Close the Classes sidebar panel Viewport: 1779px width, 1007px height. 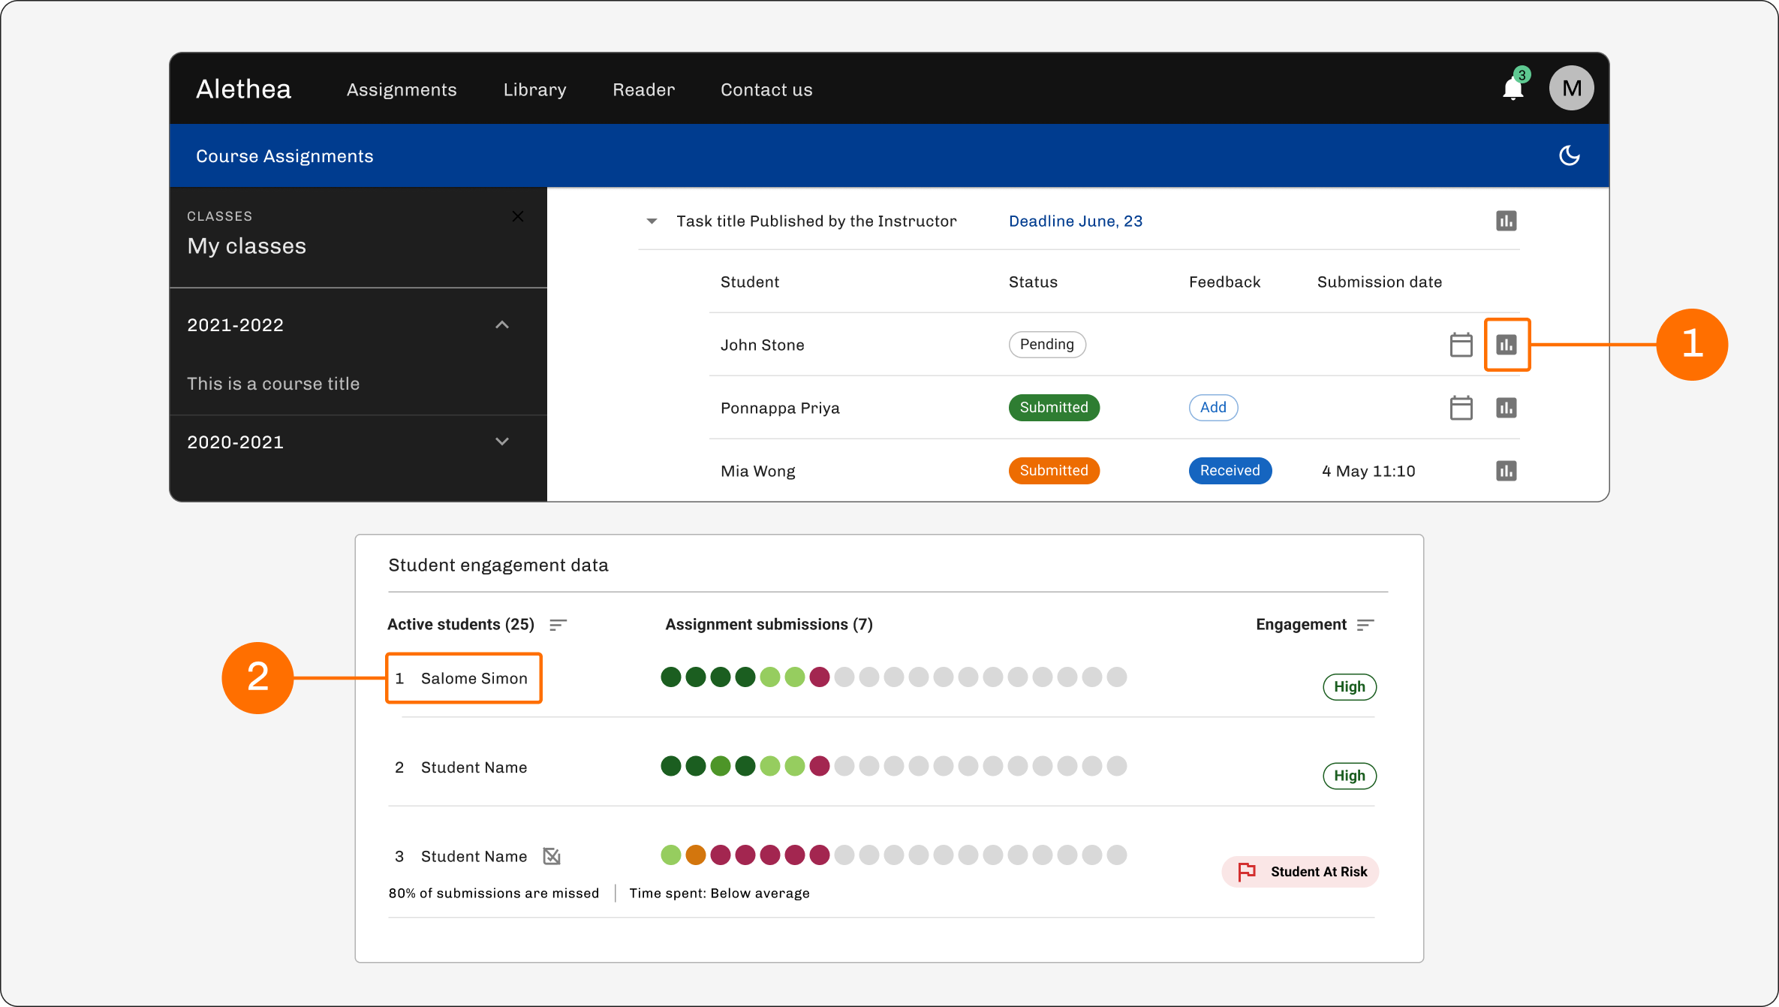(518, 216)
